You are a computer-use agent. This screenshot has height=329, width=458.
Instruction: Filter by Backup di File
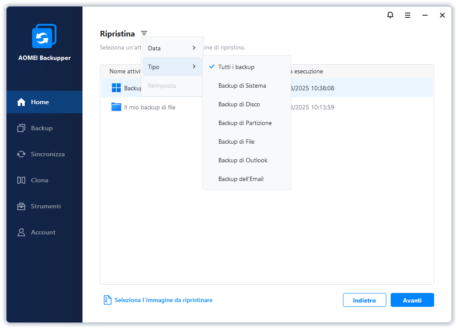(247, 141)
